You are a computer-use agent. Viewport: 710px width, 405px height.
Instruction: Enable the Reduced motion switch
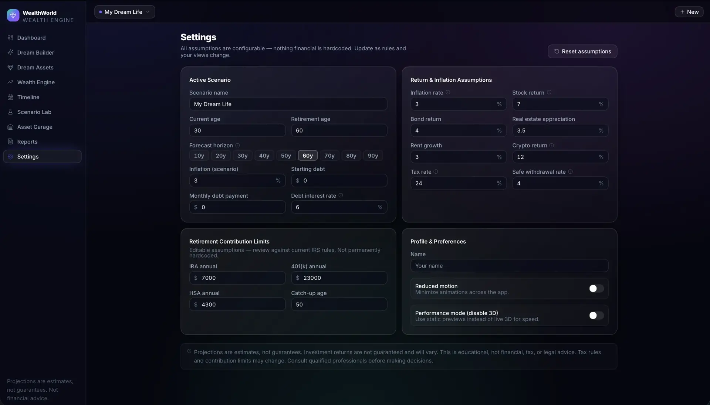coord(596,288)
